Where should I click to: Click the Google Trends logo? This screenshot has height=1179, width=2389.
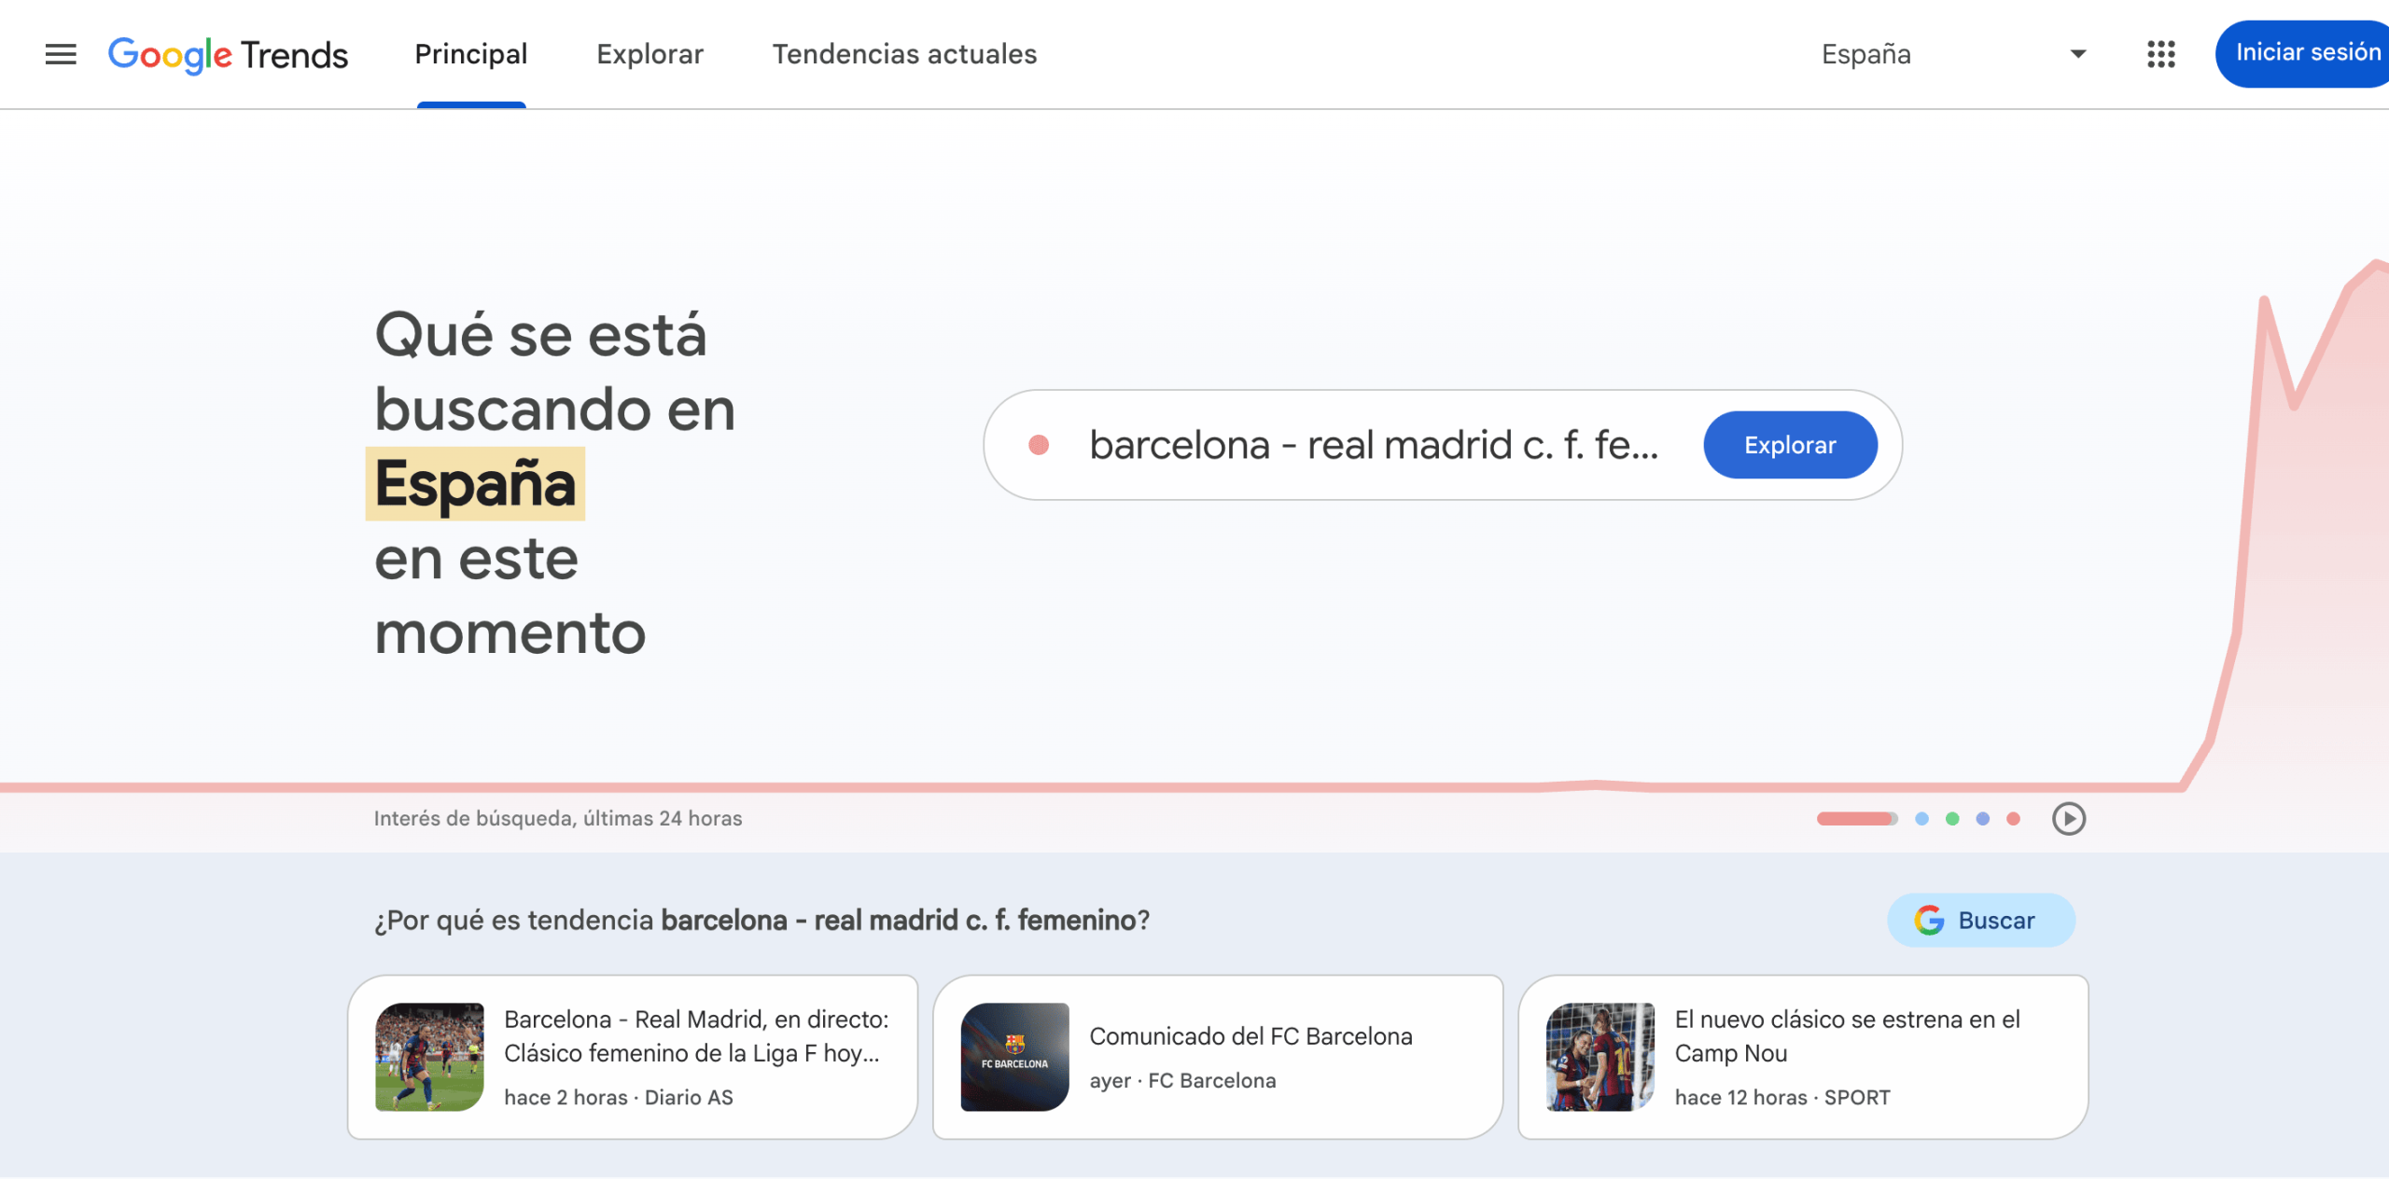pyautogui.click(x=228, y=54)
